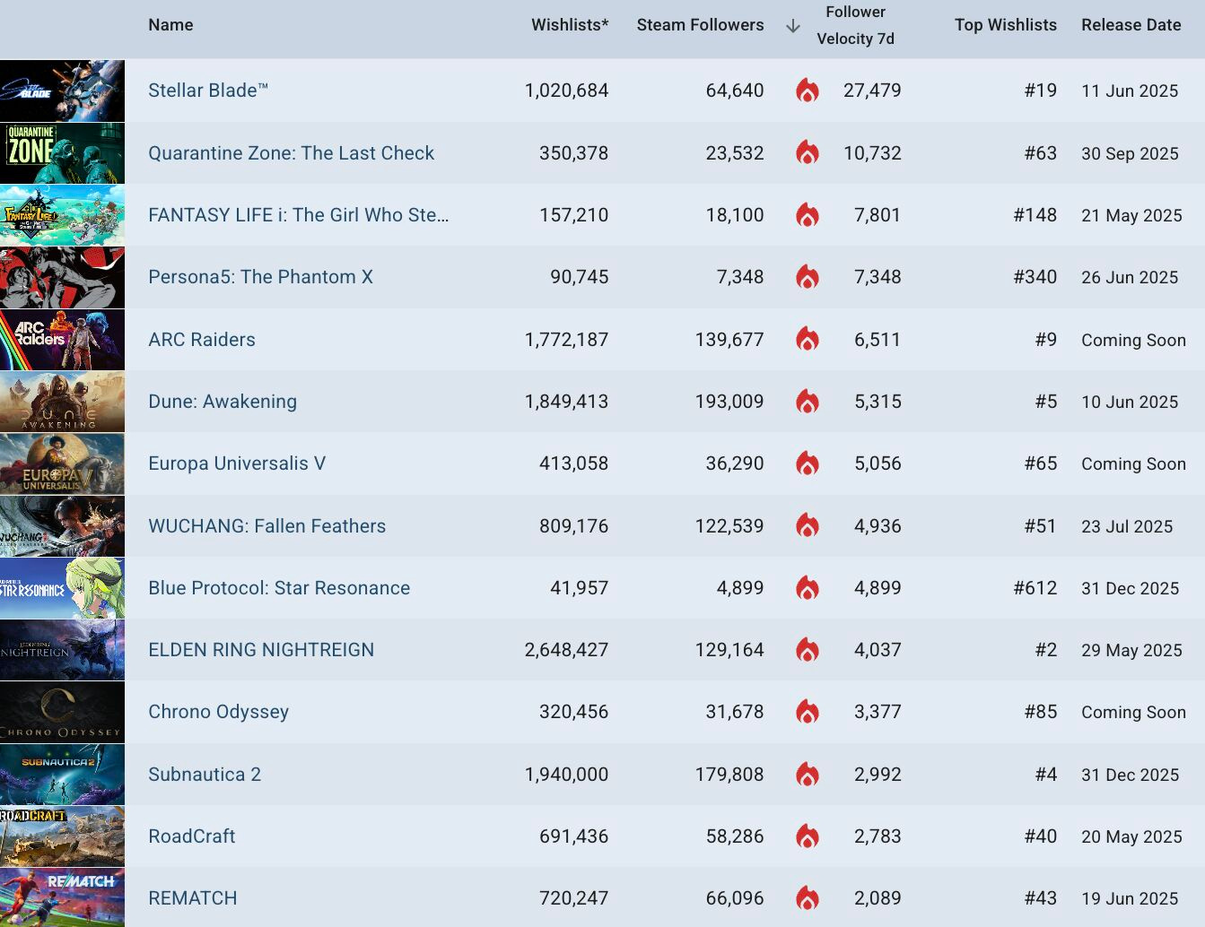Screen dimensions: 1205x927
Task: Click the flame icon in REMATCH row
Action: [x=808, y=898]
